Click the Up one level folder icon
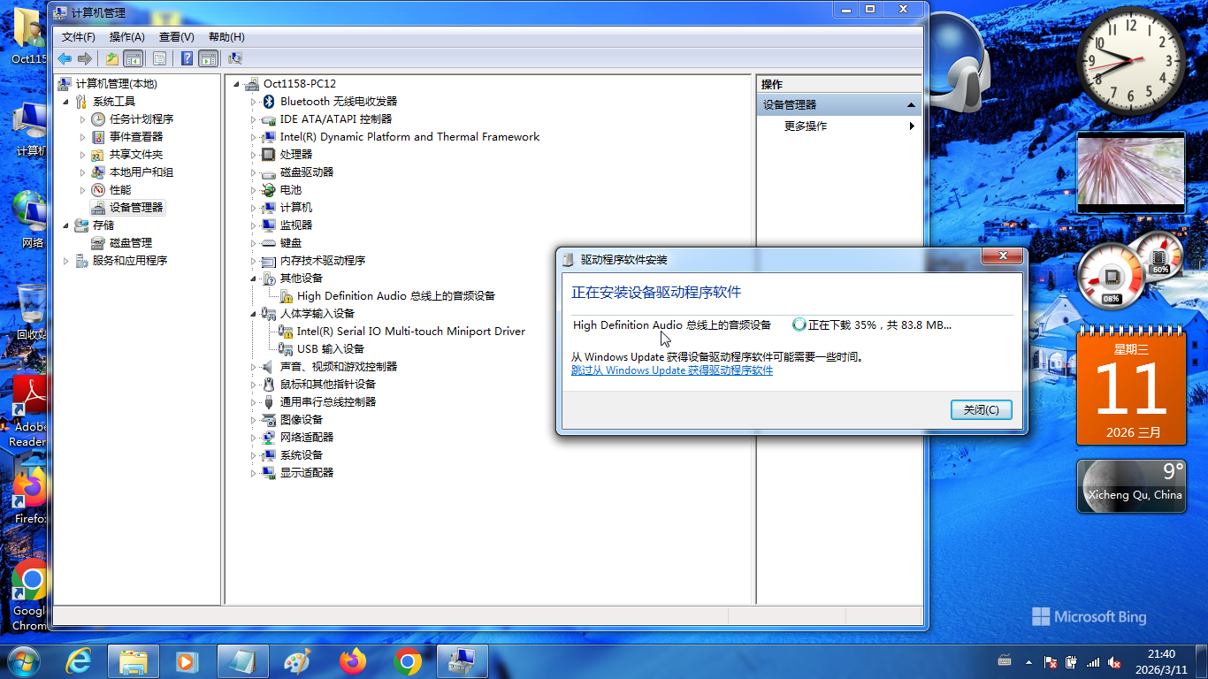Viewport: 1208px width, 679px height. coord(111,58)
